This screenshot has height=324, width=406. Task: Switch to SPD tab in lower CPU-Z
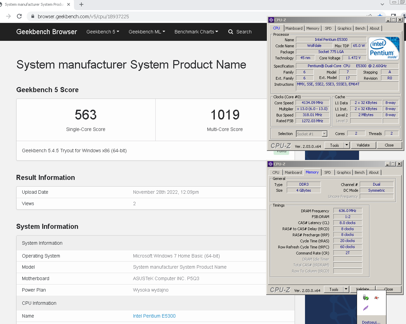coord(328,172)
